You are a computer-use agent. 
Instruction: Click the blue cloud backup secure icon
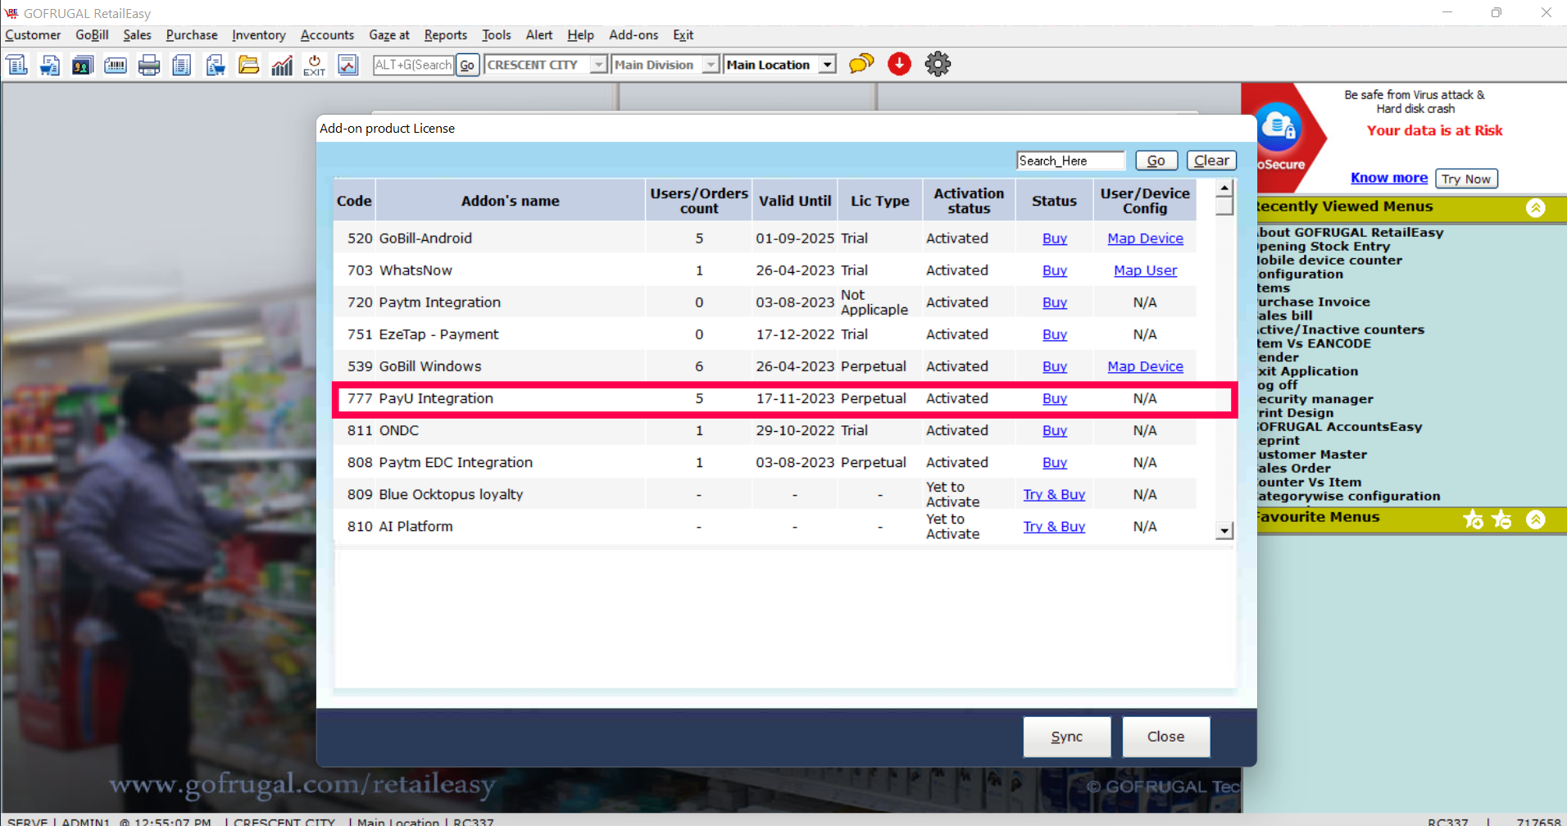pos(1279,126)
